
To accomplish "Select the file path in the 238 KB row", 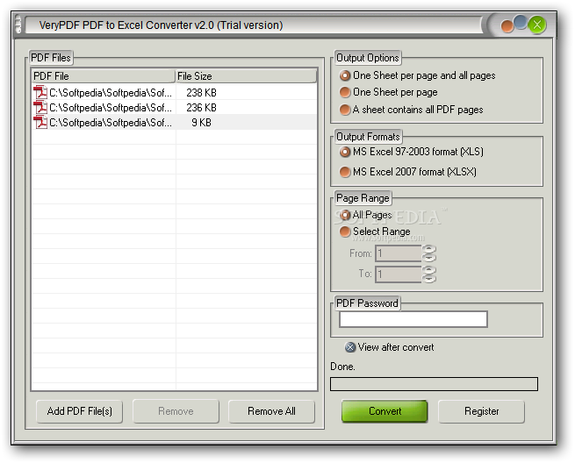I will [x=111, y=93].
